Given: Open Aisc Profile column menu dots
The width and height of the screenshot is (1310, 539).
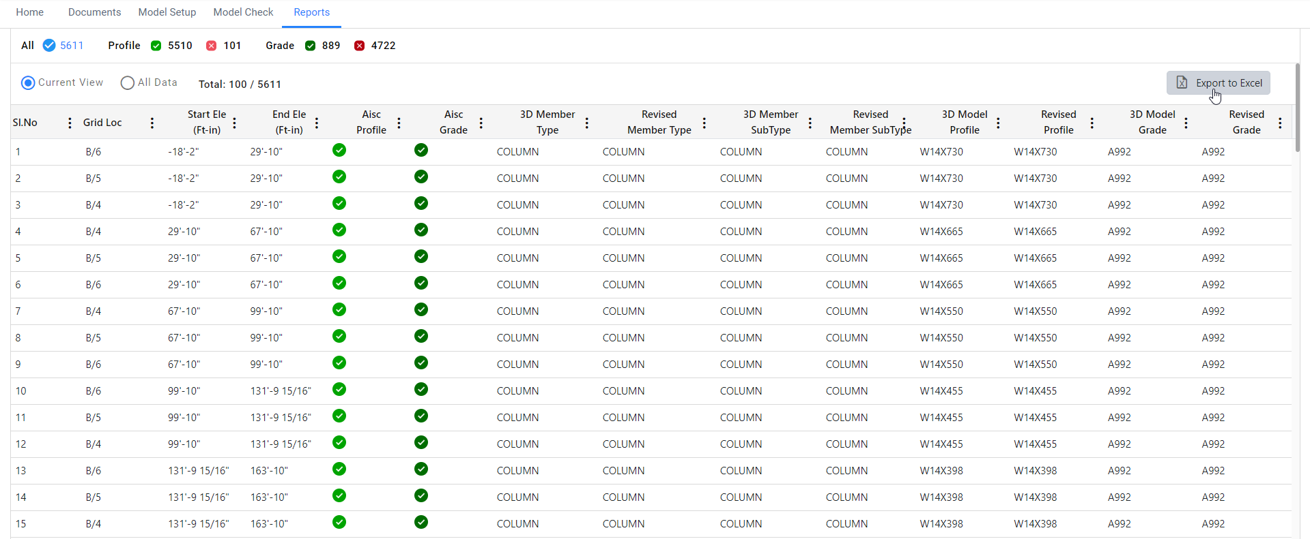Looking at the screenshot, I should (399, 123).
